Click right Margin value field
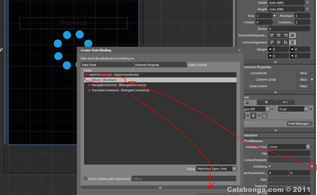Screen dimensions: 317x195 (300, 49)
